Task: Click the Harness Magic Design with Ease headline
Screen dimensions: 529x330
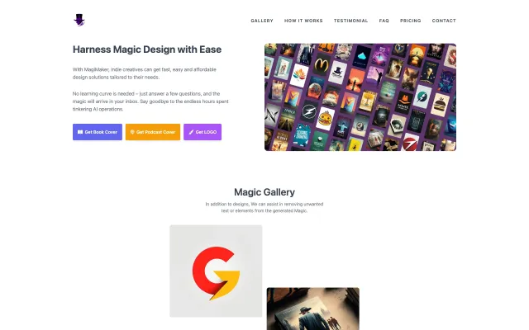Action: (x=147, y=49)
